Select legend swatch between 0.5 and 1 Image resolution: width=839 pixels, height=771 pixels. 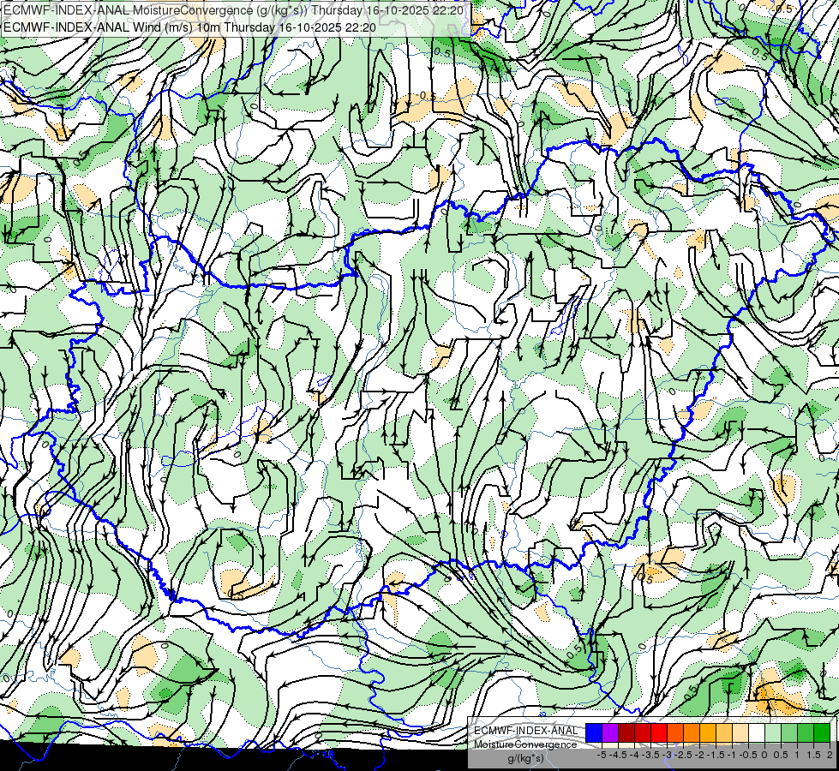point(789,732)
